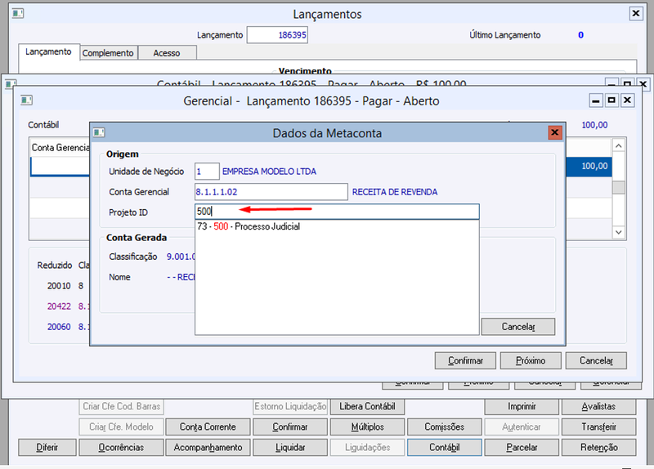Image resolution: width=654 pixels, height=469 pixels.
Task: Close the Gerencial Lançamento window
Action: (627, 100)
